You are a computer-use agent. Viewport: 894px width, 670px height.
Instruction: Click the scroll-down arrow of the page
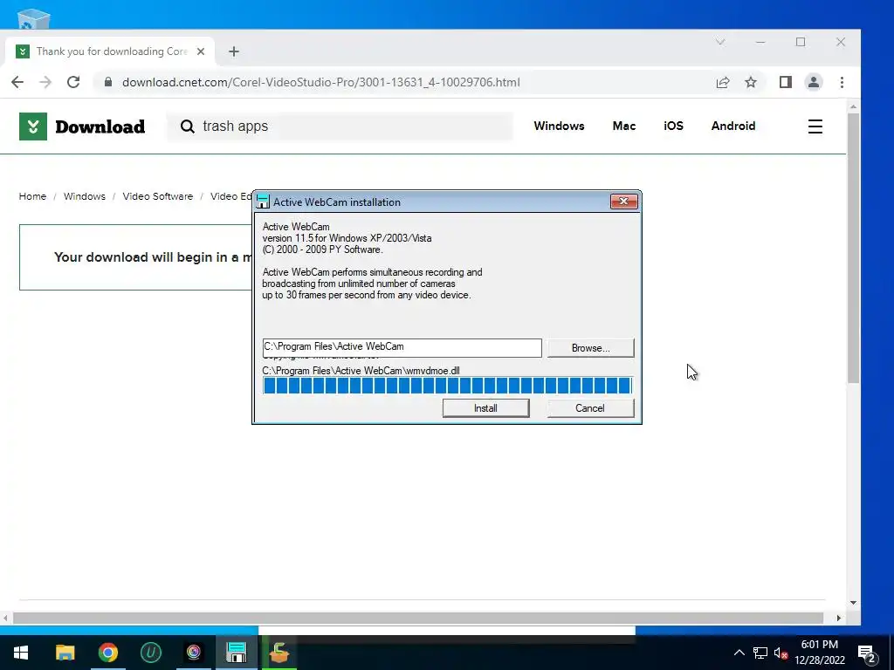[853, 603]
